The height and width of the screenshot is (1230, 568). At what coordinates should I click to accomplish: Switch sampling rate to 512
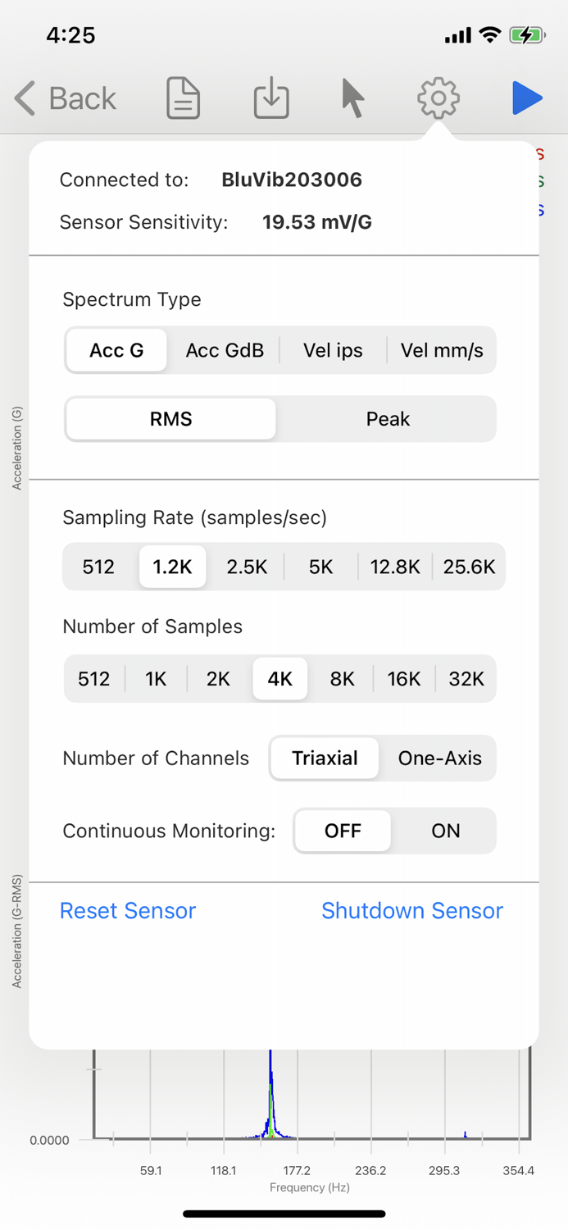pyautogui.click(x=98, y=566)
